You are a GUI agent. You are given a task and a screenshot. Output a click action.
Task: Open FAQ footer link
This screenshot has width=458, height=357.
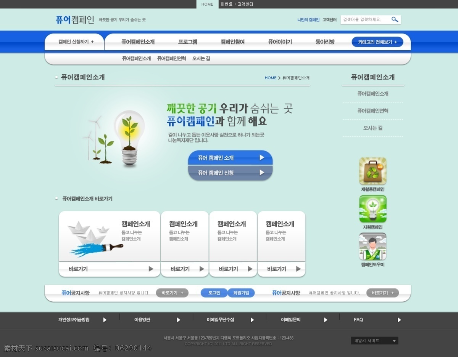point(358,320)
